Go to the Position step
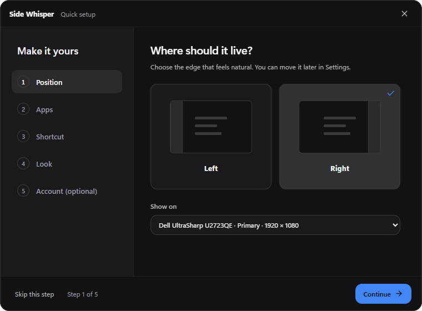This screenshot has width=422, height=311. [x=67, y=82]
